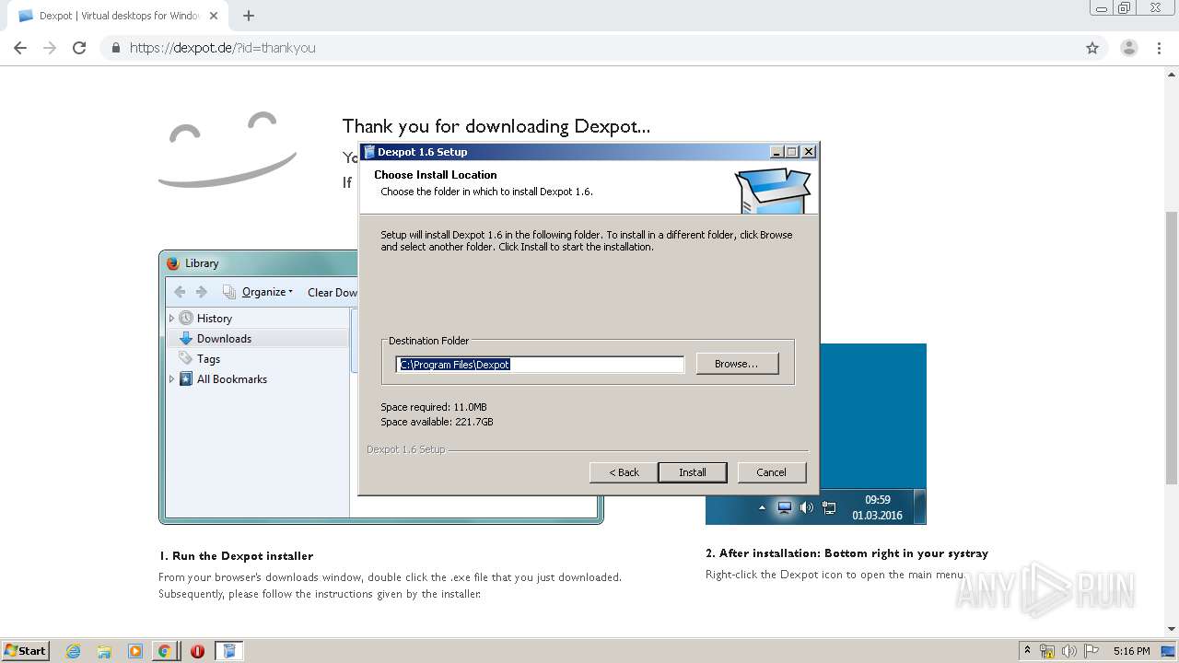The image size is (1179, 663).
Task: Click the "1. Run the Dexpot installer" caption
Action: point(236,556)
